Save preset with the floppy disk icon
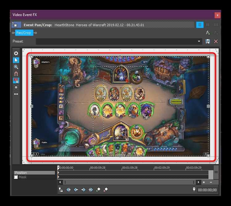 tap(208, 41)
